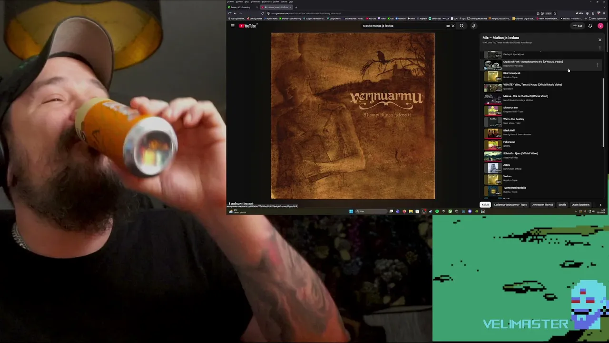Clear the YouTube search box text
The image size is (609, 343).
click(453, 26)
